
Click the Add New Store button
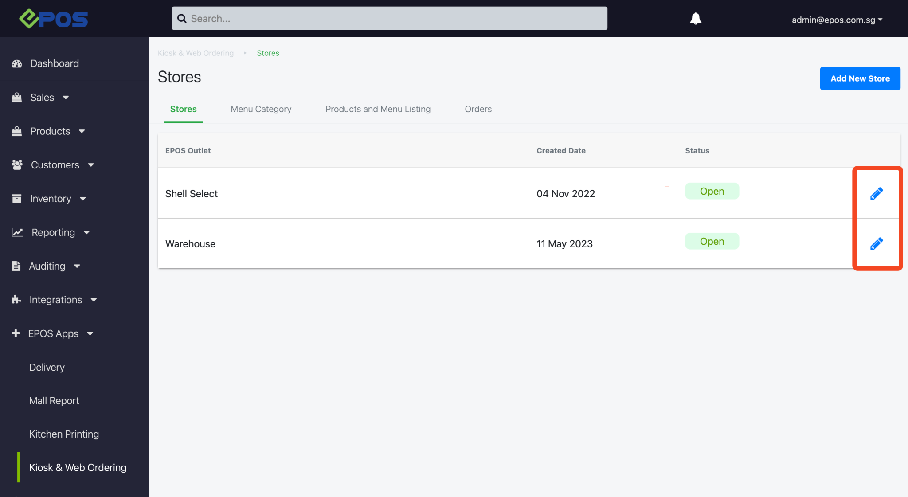pyautogui.click(x=860, y=78)
